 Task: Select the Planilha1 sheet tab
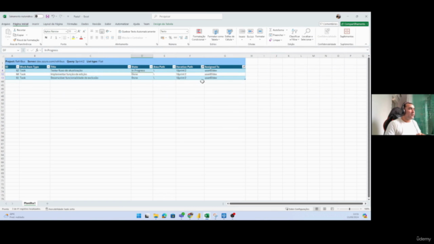(x=30, y=203)
